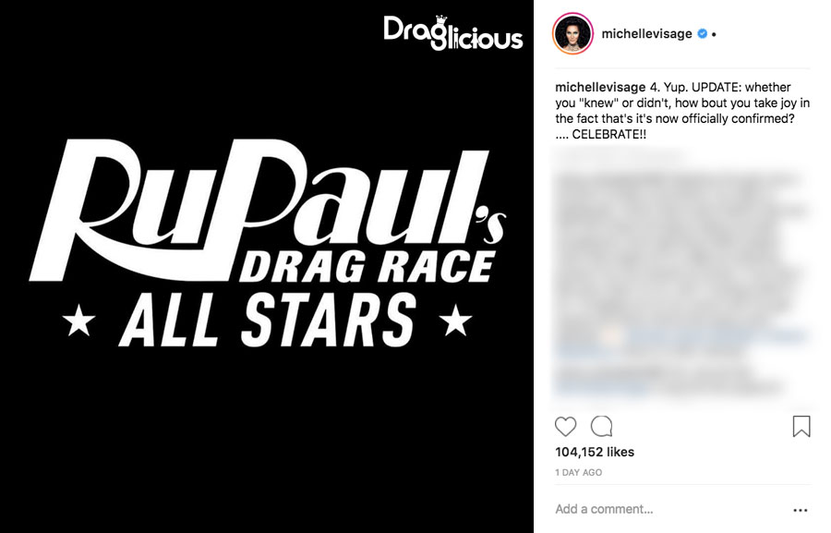Like the post with the heart icon
Viewport: 831px width, 533px height.
pyautogui.click(x=565, y=427)
